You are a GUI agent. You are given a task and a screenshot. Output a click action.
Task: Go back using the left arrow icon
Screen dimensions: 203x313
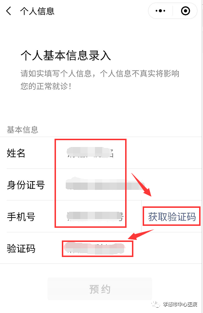(9, 11)
